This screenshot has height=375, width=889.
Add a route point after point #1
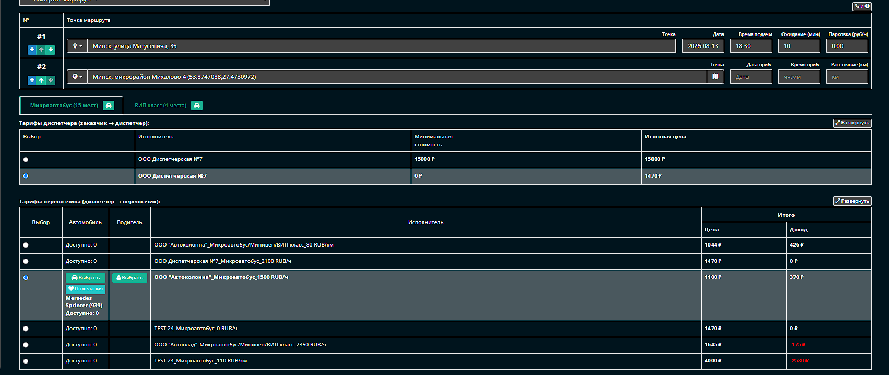[32, 50]
